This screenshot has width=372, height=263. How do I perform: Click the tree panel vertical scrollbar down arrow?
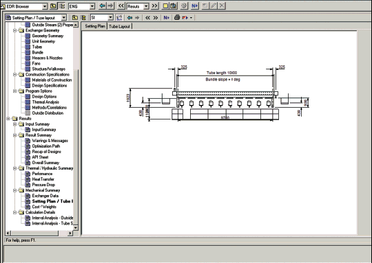point(76,228)
